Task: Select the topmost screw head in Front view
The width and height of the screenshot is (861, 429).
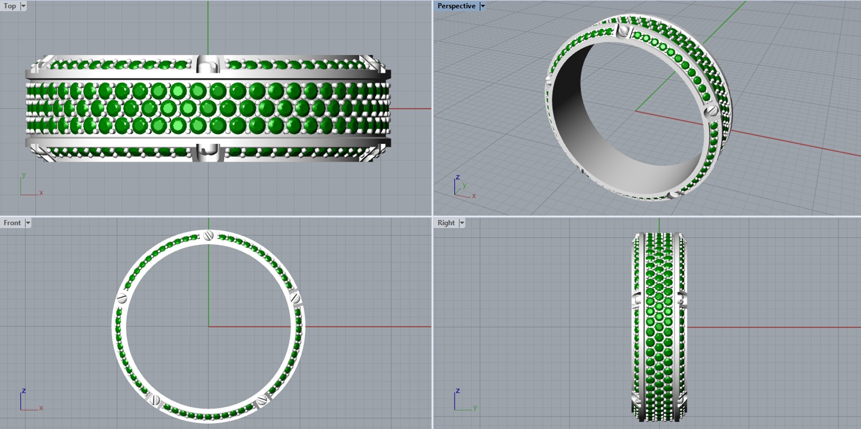Action: click(x=208, y=235)
